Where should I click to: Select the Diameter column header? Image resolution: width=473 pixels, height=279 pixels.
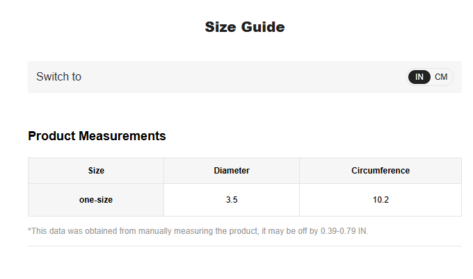pyautogui.click(x=232, y=171)
